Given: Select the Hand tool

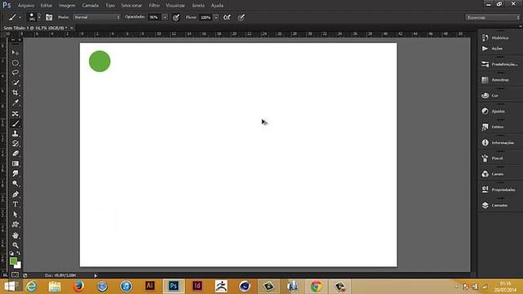Looking at the screenshot, I should (x=16, y=235).
